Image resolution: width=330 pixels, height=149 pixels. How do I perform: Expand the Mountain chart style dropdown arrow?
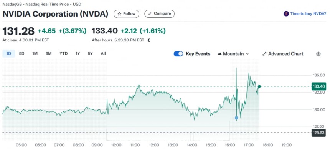pyautogui.click(x=247, y=54)
